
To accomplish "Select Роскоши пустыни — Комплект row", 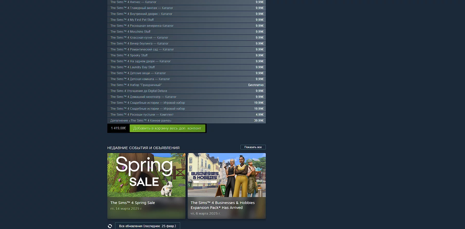I will pos(187,115).
